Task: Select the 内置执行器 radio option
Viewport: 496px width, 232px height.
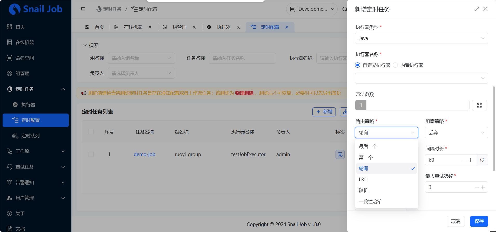Action: 395,65
